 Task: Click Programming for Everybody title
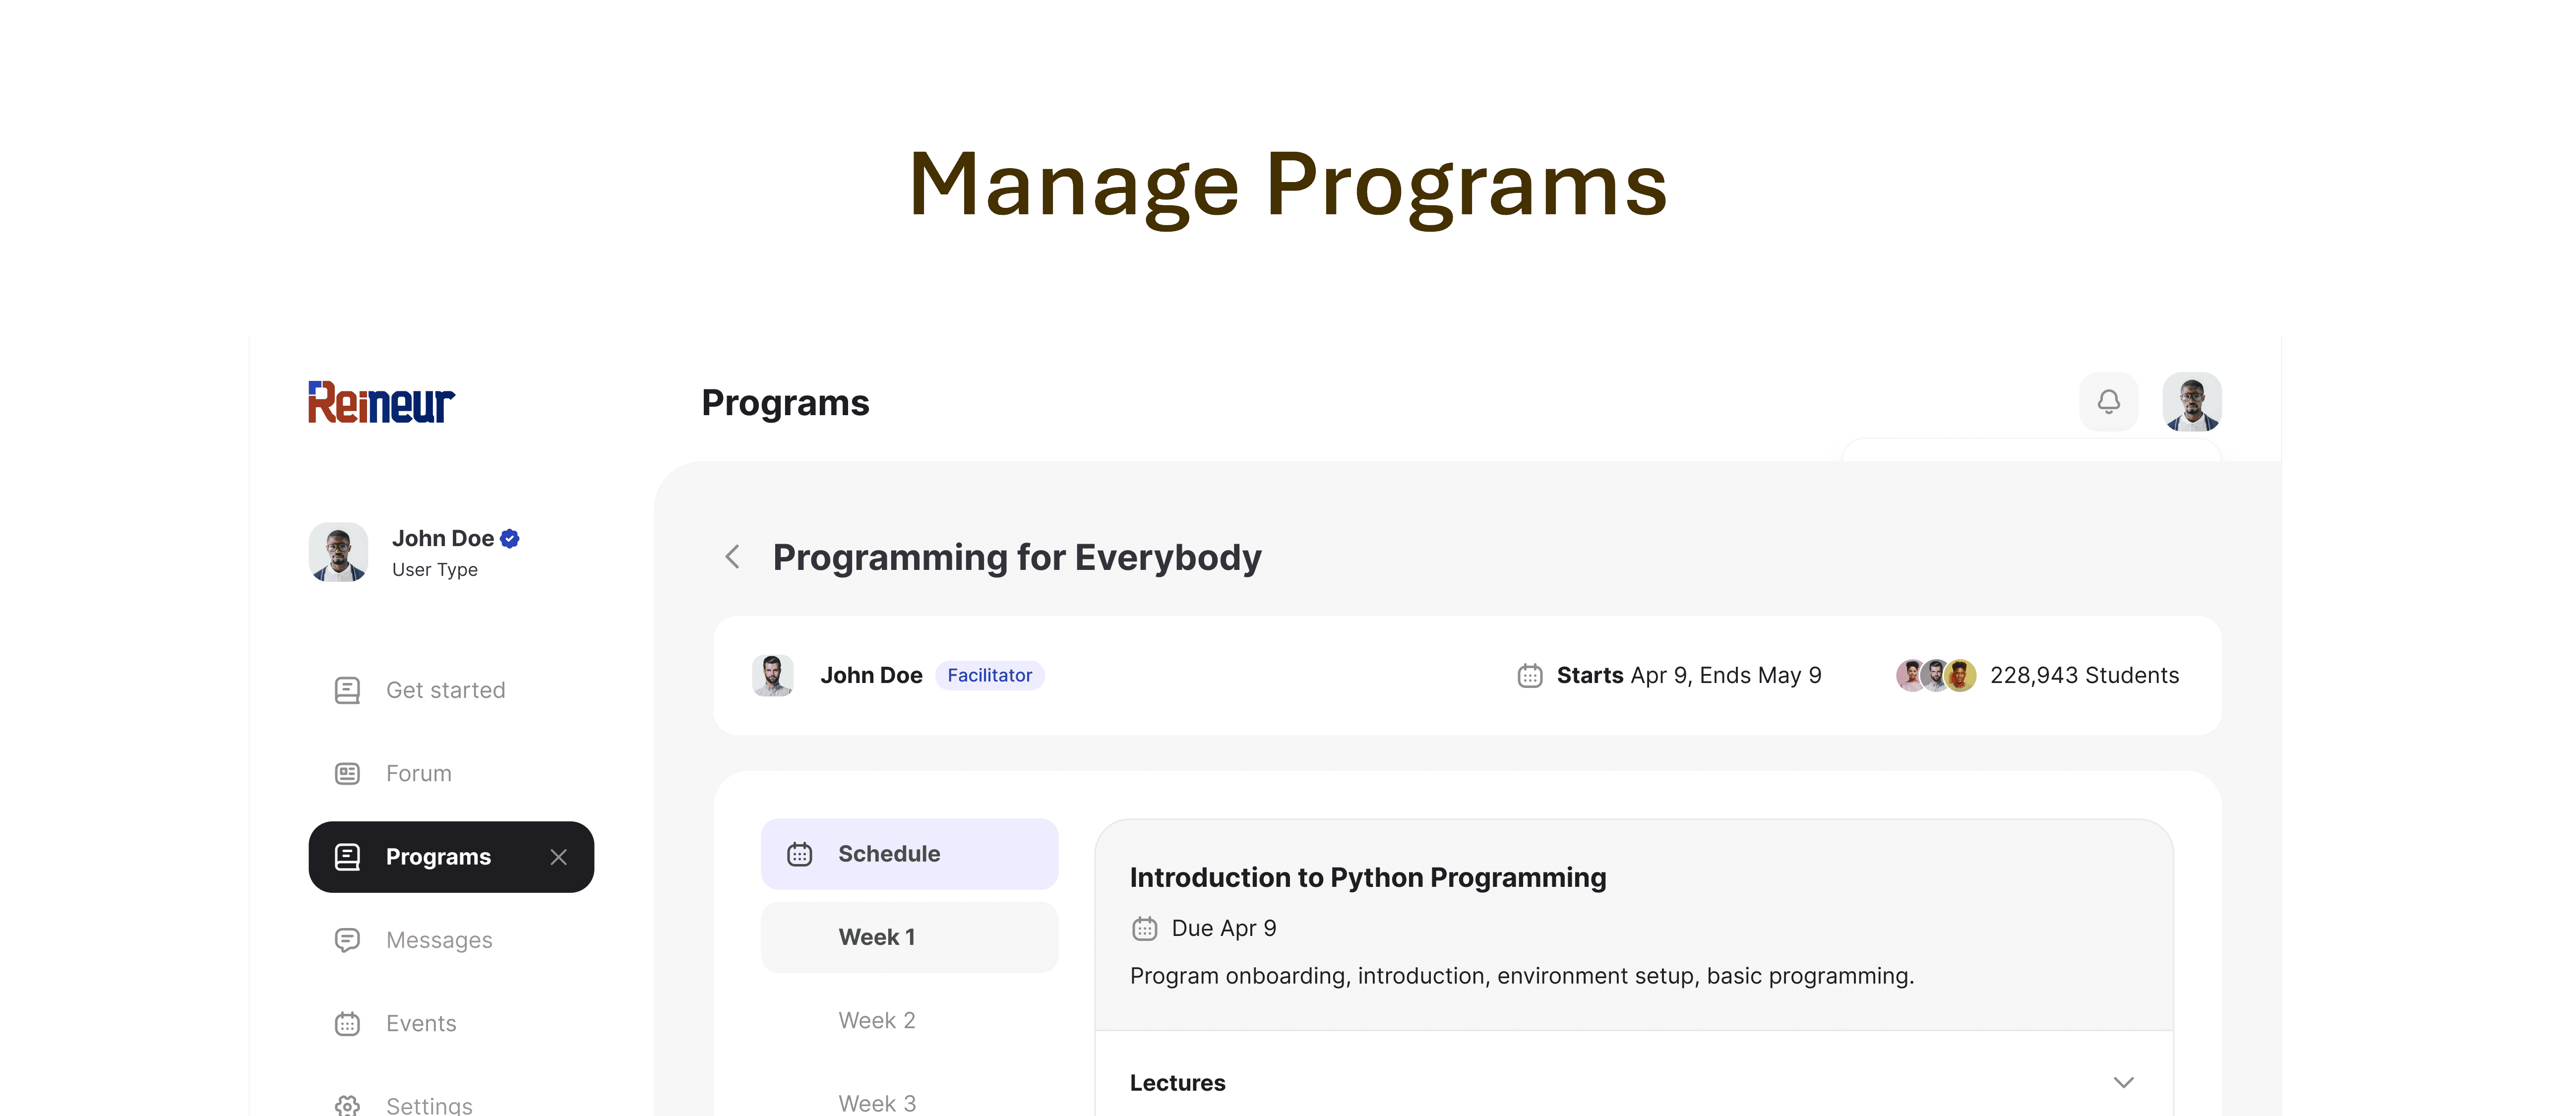1017,557
